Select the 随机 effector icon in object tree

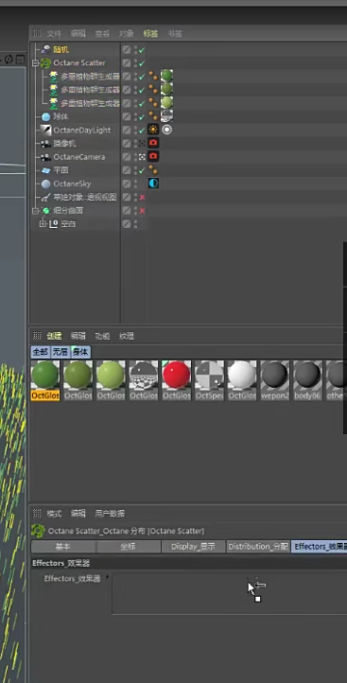(x=45, y=49)
